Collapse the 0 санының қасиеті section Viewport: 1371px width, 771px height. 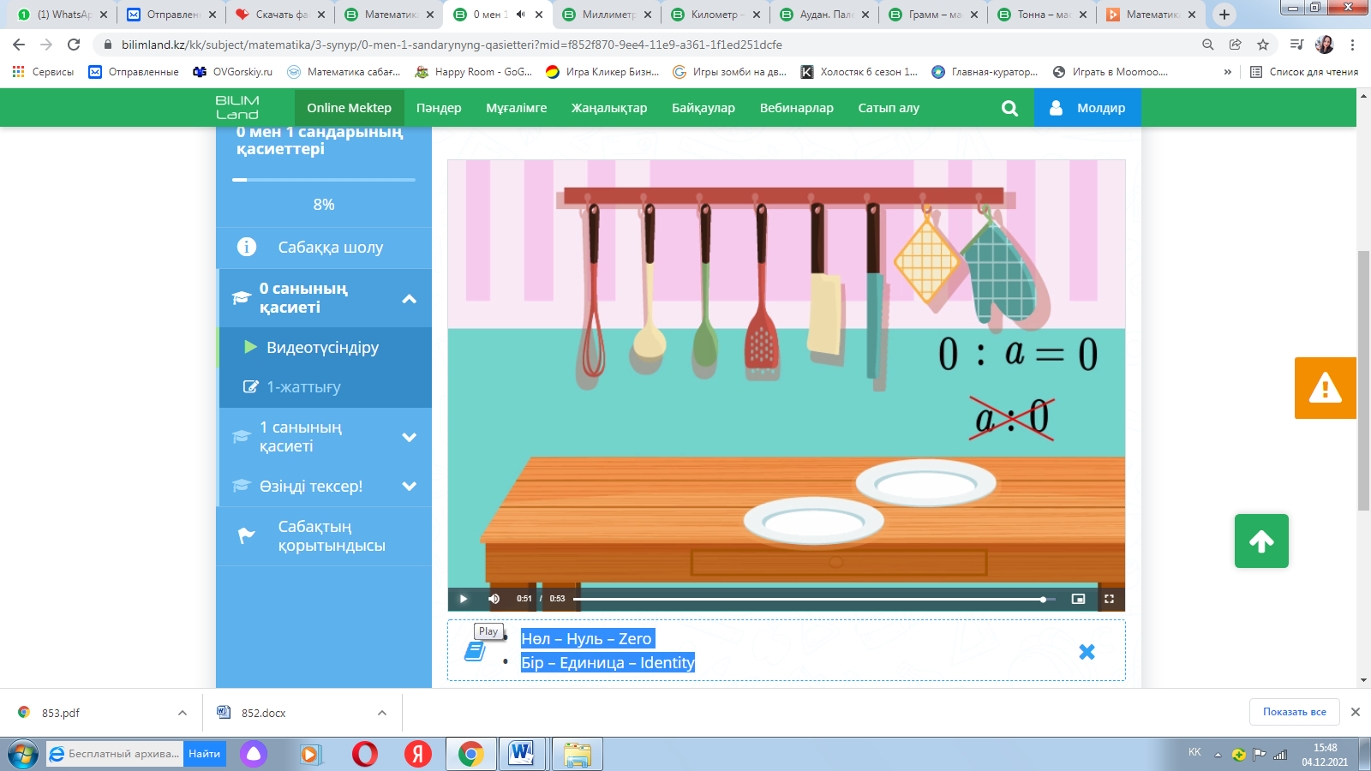click(410, 299)
